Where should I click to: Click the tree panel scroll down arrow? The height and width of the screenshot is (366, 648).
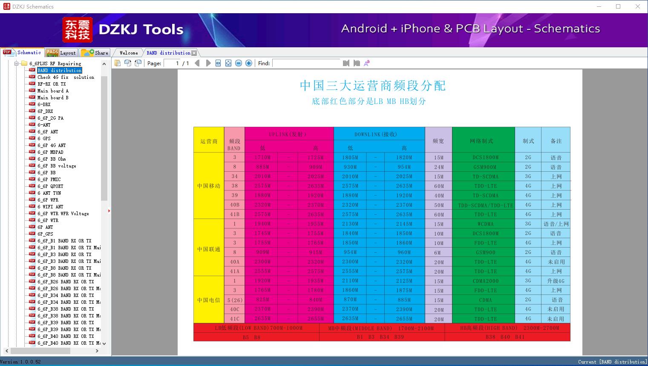[x=104, y=343]
